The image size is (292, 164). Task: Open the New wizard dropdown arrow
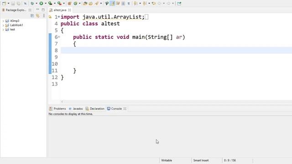click(8, 3)
